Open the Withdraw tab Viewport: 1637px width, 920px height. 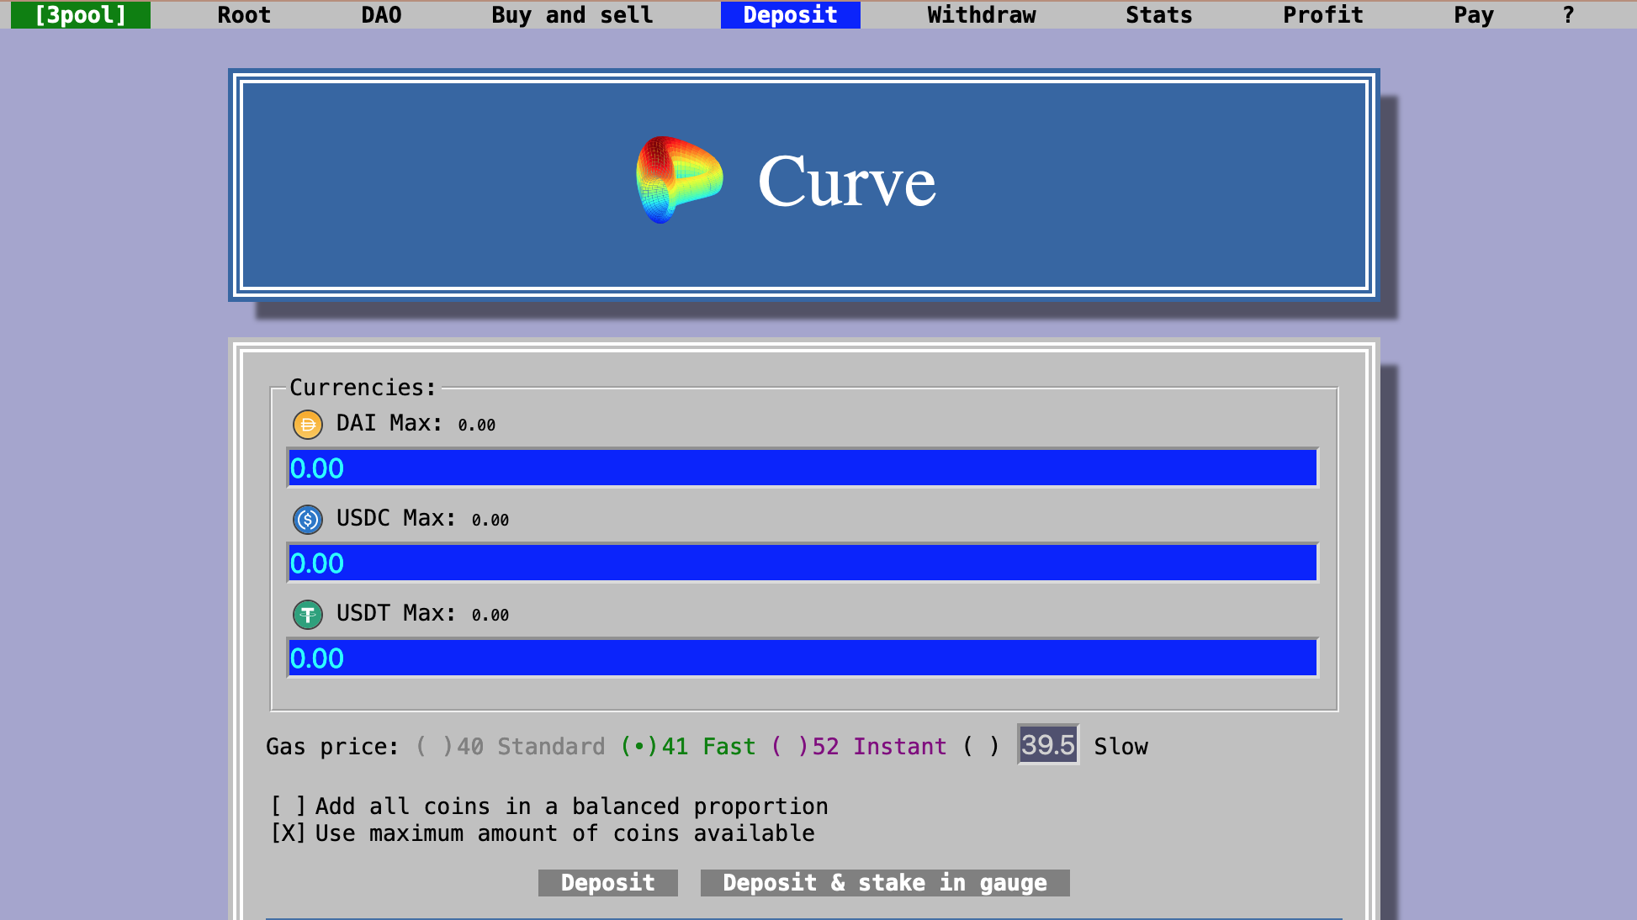tap(981, 15)
